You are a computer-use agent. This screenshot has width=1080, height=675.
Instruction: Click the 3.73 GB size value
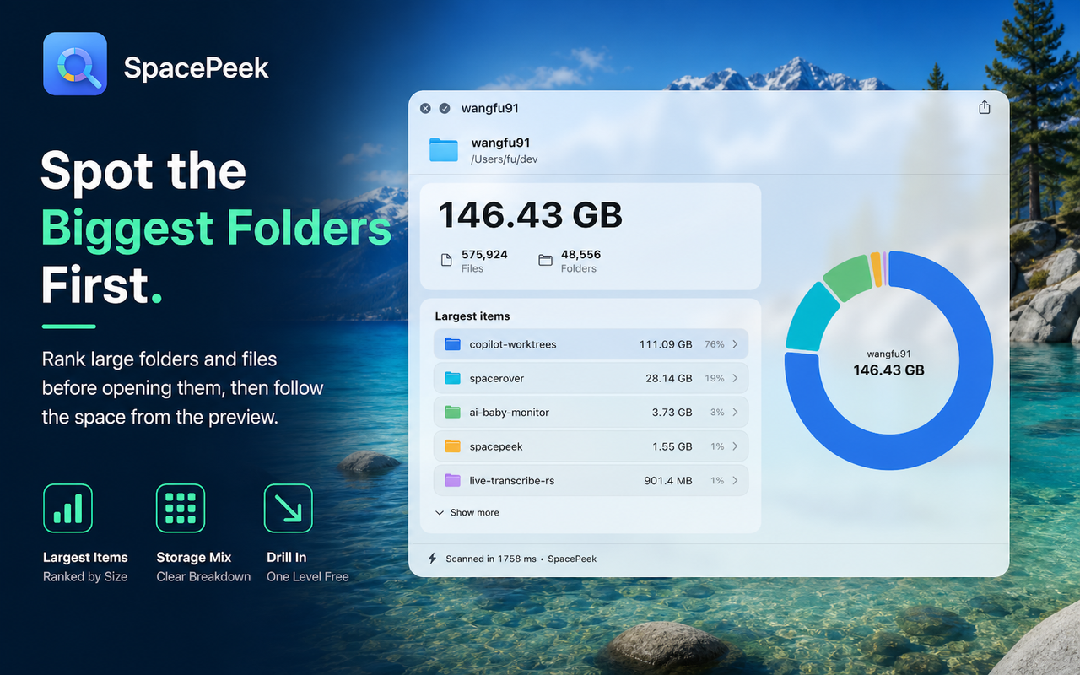tap(672, 412)
